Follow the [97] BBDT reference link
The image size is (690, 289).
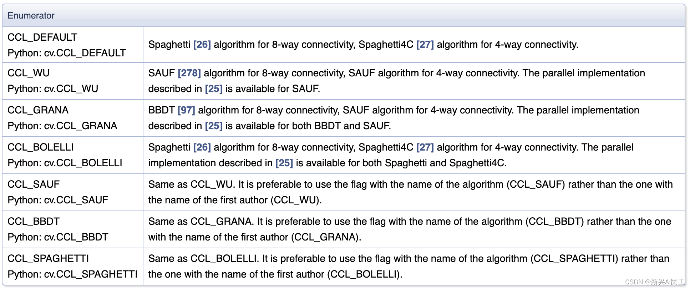click(186, 110)
